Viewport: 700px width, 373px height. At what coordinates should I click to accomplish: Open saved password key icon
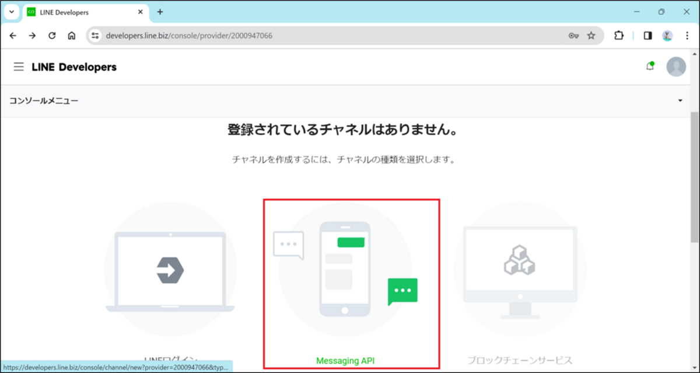click(573, 36)
